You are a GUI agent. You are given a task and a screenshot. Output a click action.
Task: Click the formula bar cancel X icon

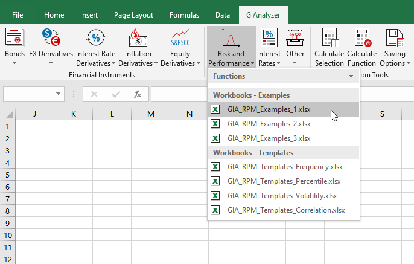pyautogui.click(x=94, y=94)
